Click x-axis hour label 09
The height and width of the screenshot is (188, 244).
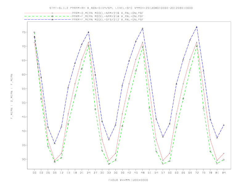pos(55,173)
